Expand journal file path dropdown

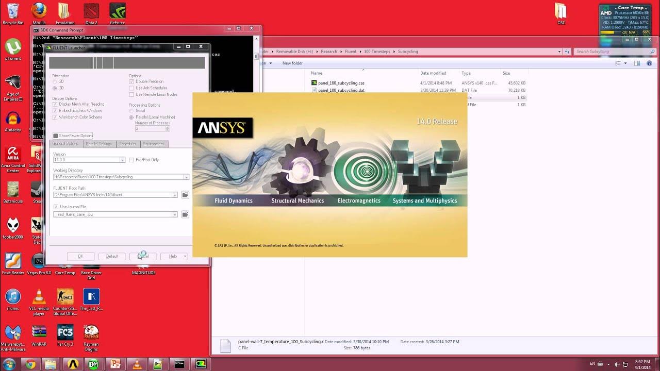coord(175,214)
